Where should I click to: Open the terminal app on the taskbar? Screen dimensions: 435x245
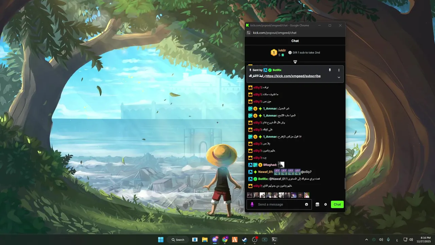[274, 240]
